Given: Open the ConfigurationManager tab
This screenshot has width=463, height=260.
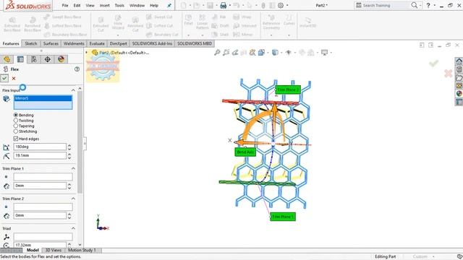Looking at the screenshot, I should pyautogui.click(x=34, y=59).
